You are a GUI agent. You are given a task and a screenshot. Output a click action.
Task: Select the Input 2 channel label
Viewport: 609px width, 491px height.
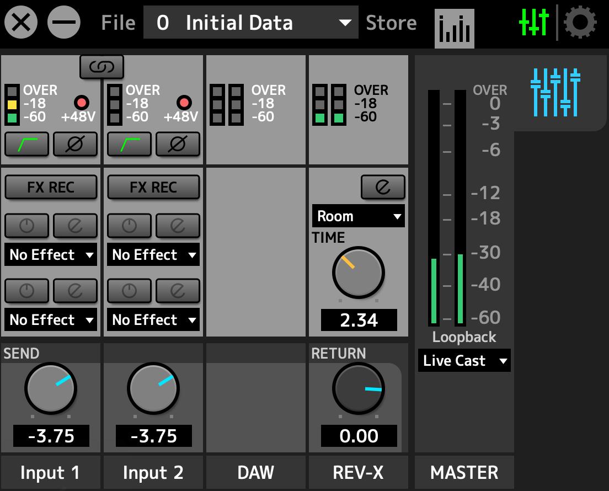(x=153, y=472)
